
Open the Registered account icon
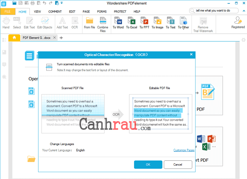coord(238,23)
